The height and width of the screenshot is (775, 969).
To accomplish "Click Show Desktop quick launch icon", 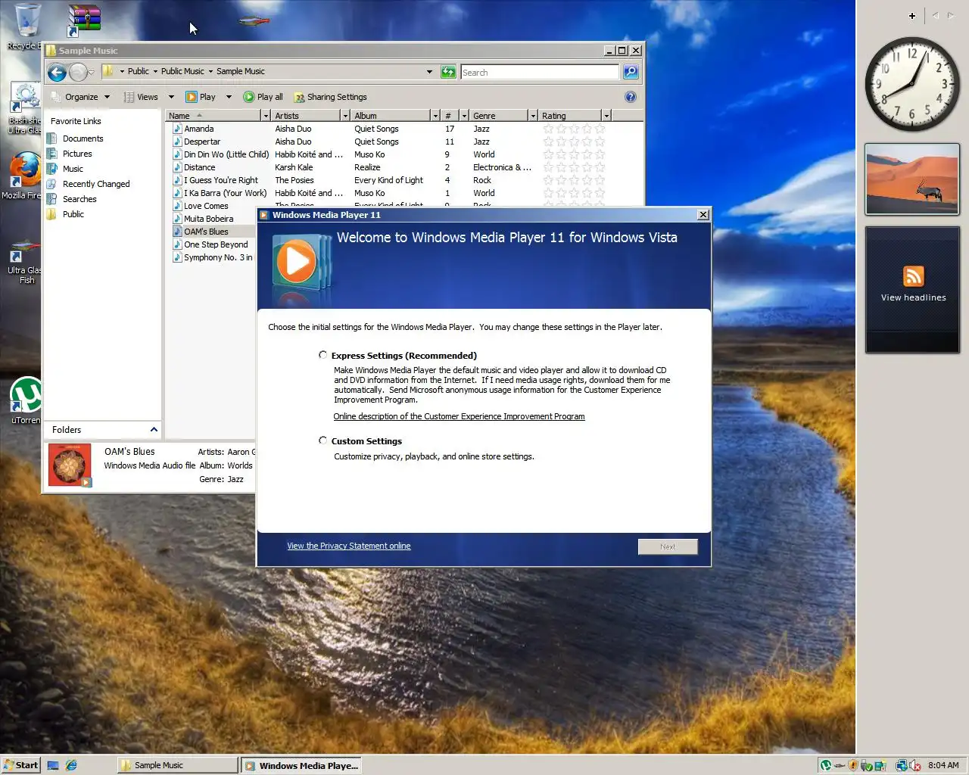I will point(53,765).
